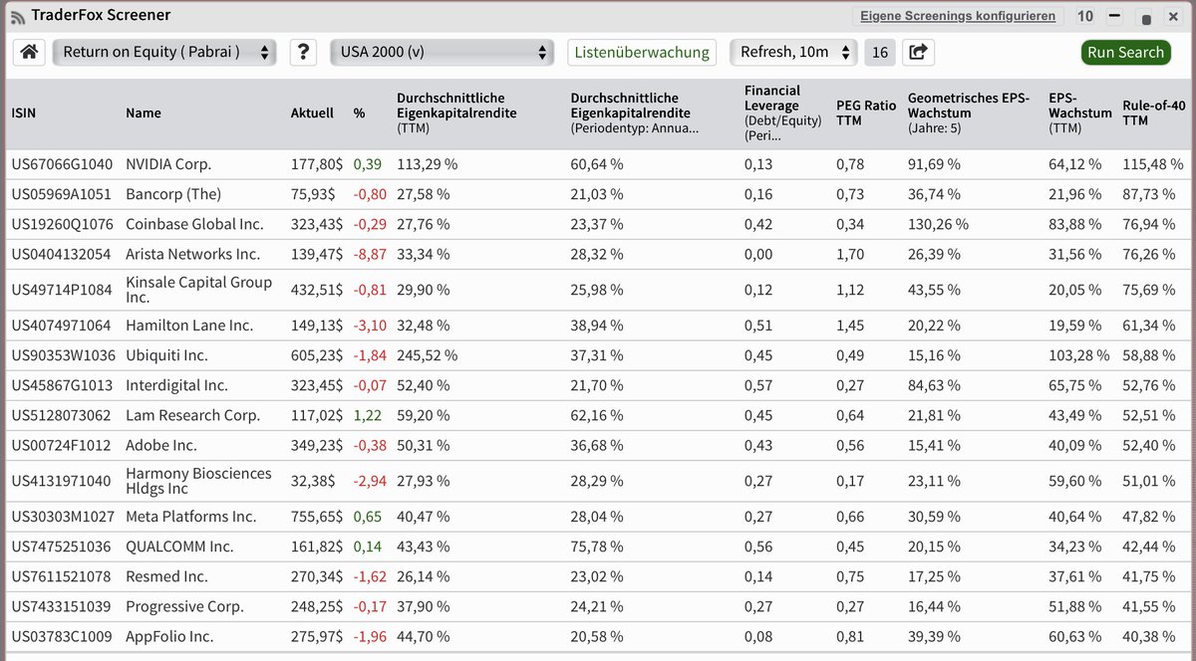Click the 245,52 % return value
Screen dimensions: 1196x661
point(427,355)
